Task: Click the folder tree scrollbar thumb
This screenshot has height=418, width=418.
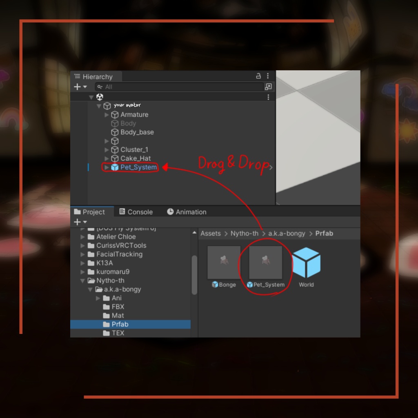Action: [x=194, y=275]
